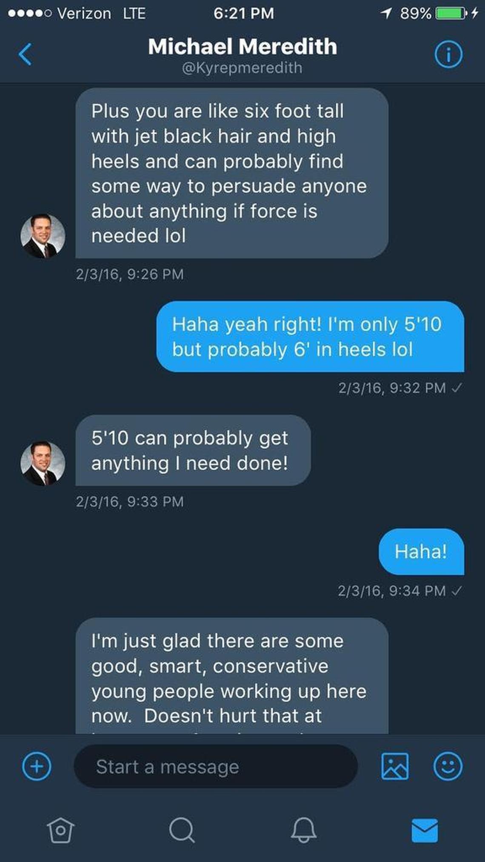Tap the Michael Meredith conversation title
The image size is (485, 862).
click(x=242, y=46)
